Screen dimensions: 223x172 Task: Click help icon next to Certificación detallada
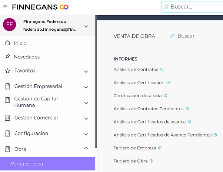(165, 95)
